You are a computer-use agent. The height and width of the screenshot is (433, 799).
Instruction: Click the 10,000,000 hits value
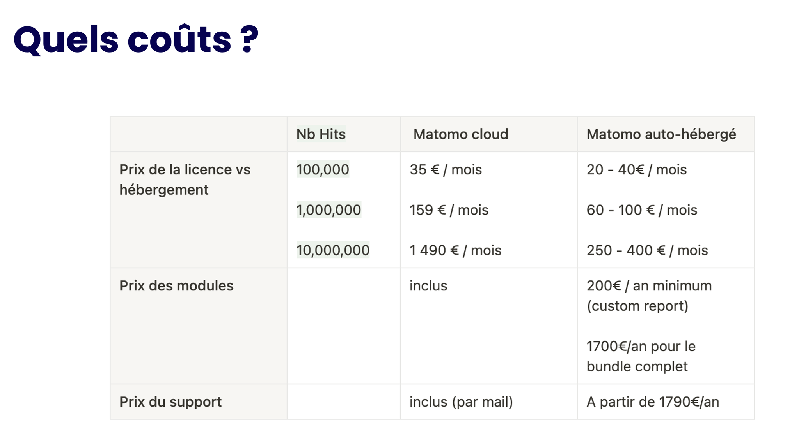[333, 250]
